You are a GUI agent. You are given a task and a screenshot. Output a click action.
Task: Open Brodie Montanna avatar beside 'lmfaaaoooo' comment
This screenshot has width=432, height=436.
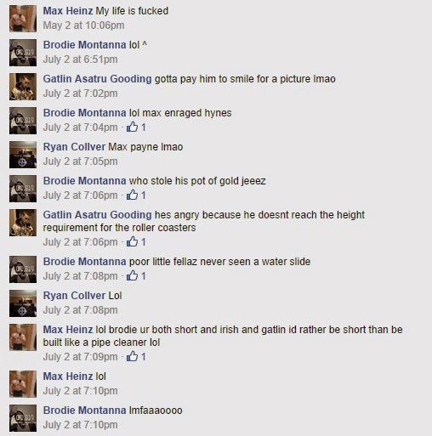point(23,418)
